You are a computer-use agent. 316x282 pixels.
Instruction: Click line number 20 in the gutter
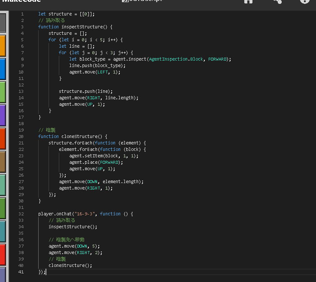tap(21, 136)
